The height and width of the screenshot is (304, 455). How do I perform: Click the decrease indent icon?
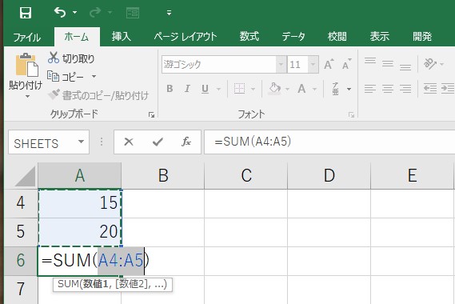[x=430, y=88]
